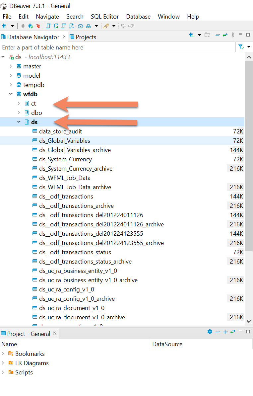Click the pen-nib tool icon in the toolbar
253x396 pixels.
tap(106, 26)
